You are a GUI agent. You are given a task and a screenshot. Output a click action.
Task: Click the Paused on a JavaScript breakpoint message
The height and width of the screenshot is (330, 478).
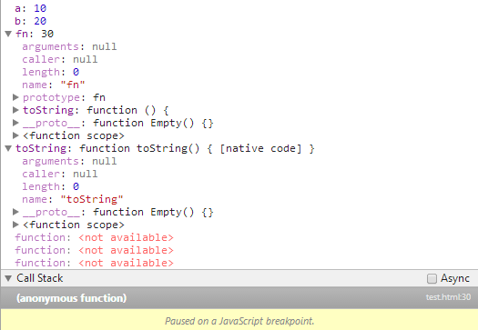[x=239, y=321]
